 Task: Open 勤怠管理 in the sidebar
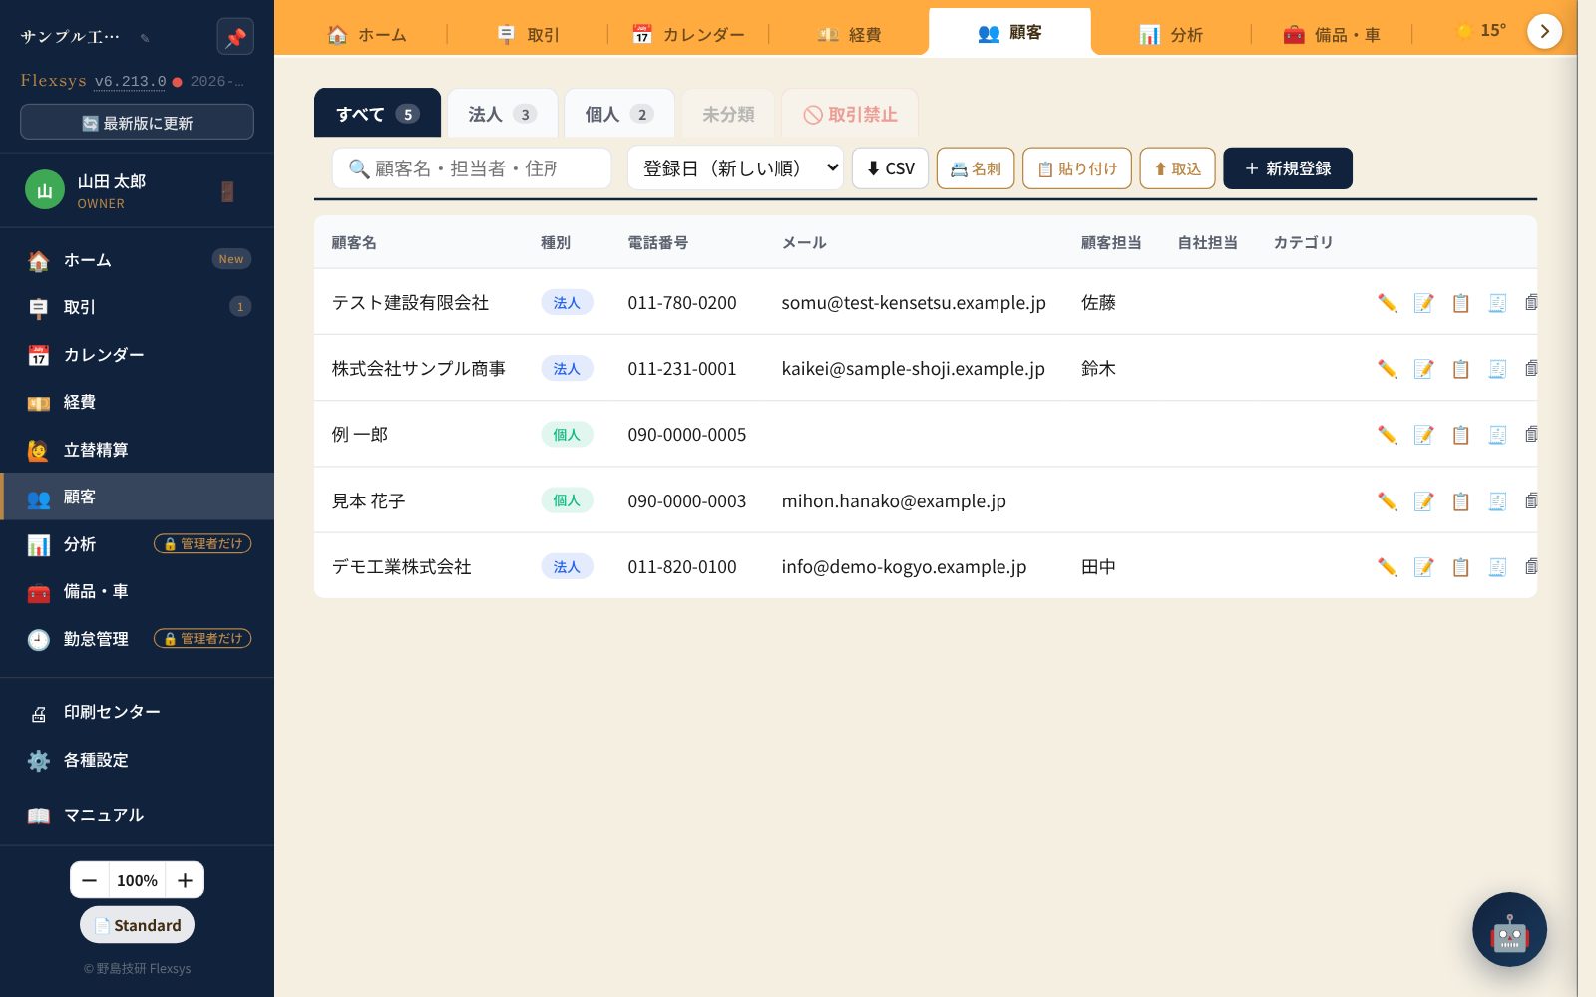pyautogui.click(x=137, y=639)
